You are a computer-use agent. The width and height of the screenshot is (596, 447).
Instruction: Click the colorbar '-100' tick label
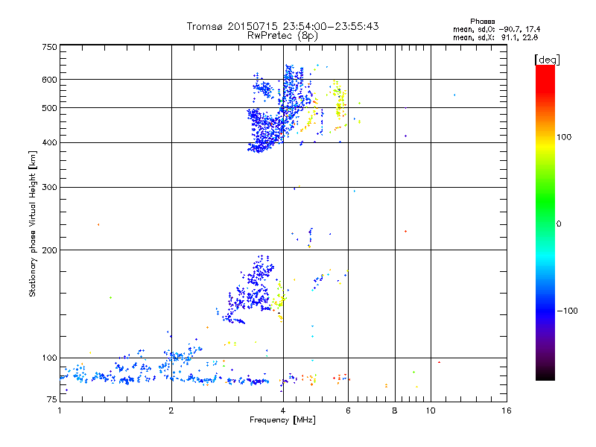tap(567, 311)
